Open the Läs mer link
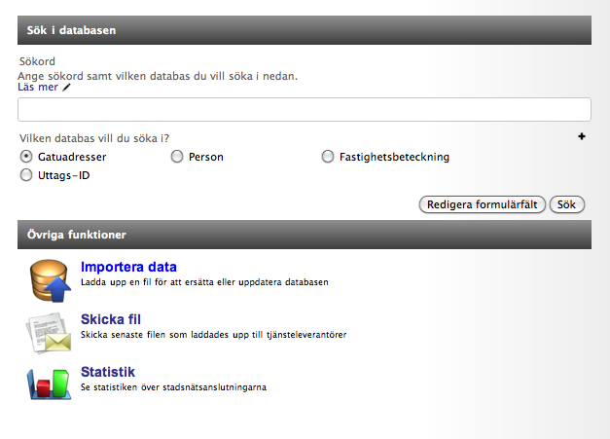Screen dimensions: 610x439 (38, 88)
